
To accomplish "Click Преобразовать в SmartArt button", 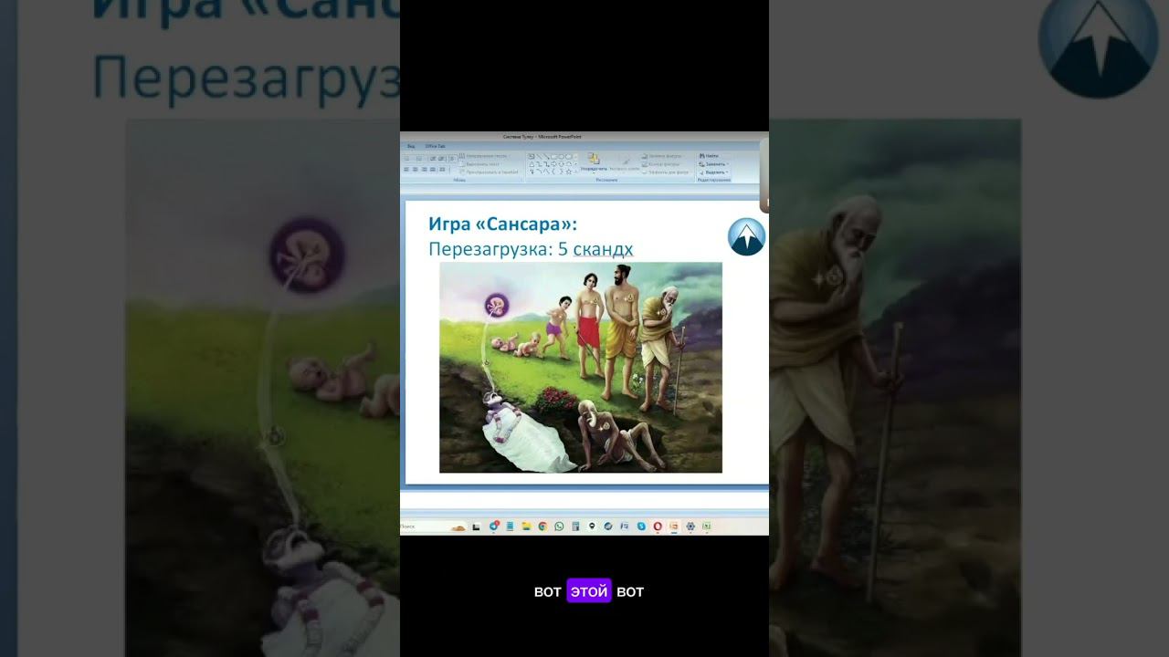I will coord(490,172).
